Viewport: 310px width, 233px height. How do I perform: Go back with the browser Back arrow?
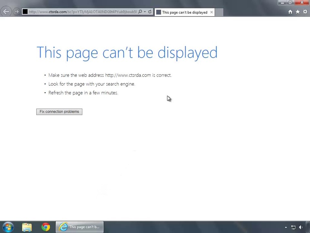click(6, 12)
